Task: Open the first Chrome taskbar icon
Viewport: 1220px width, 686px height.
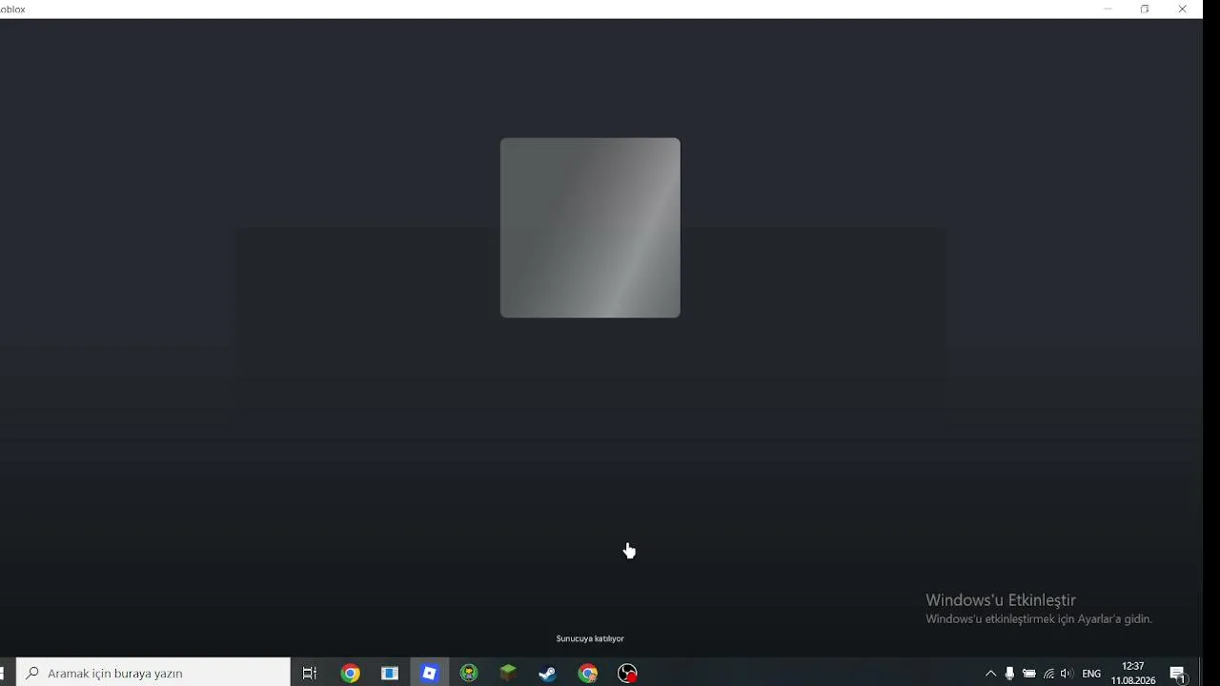Action: point(350,673)
